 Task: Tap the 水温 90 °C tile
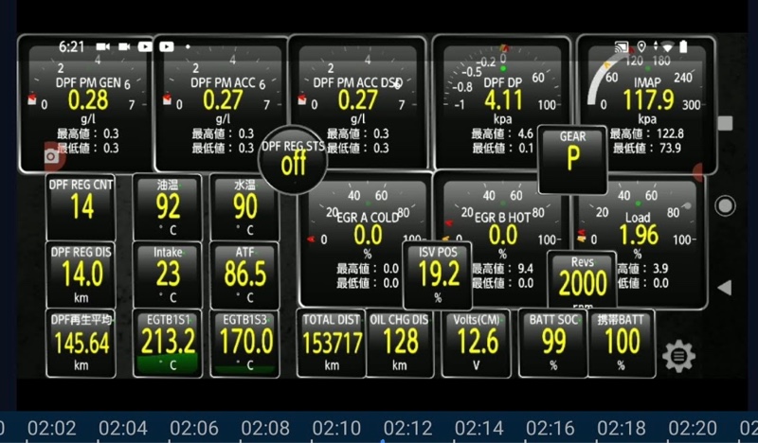click(x=244, y=207)
